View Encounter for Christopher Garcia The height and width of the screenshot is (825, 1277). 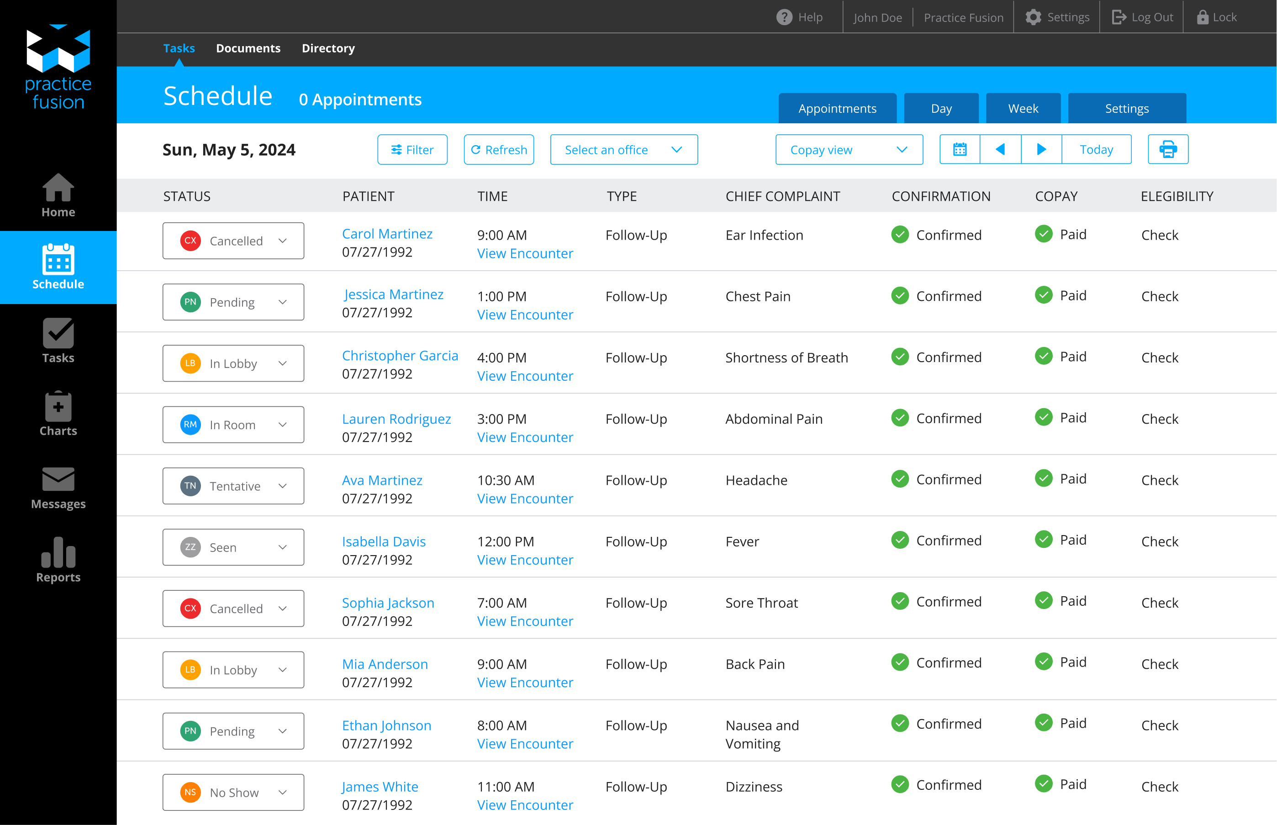[525, 376]
